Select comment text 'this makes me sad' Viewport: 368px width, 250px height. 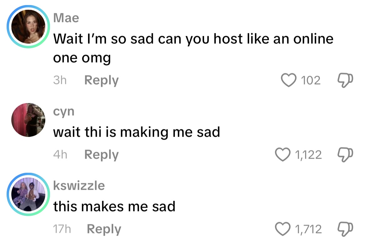coord(114,206)
